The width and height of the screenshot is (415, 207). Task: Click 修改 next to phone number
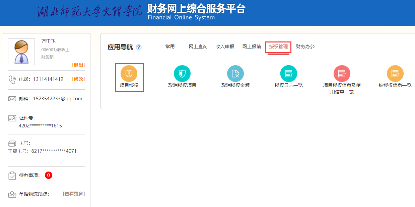(78, 79)
